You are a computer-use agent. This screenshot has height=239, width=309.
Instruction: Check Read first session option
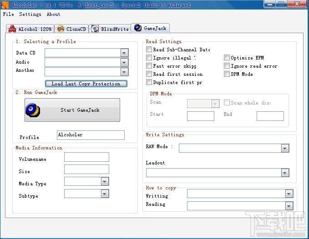coord(149,74)
